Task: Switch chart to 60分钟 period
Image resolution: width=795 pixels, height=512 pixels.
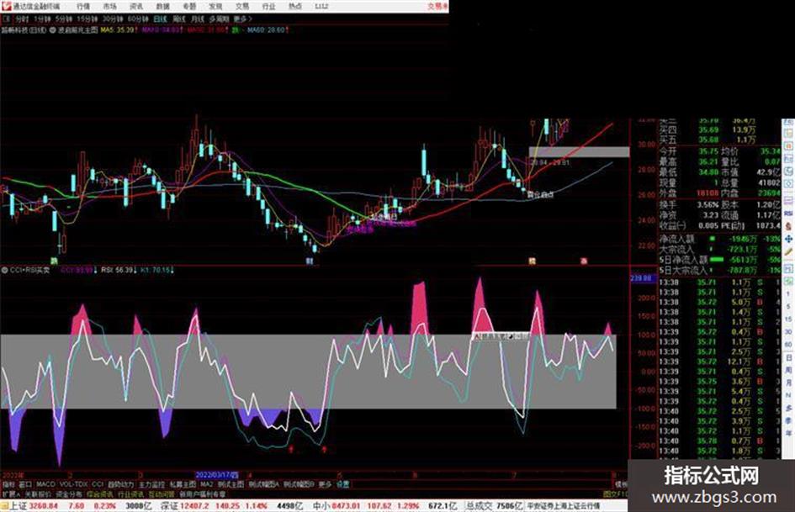Action: (138, 18)
